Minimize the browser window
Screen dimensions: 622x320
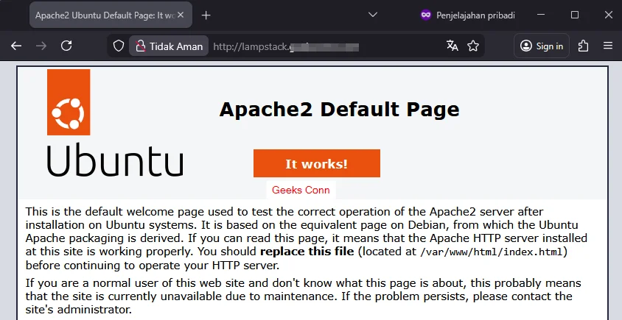pos(541,15)
